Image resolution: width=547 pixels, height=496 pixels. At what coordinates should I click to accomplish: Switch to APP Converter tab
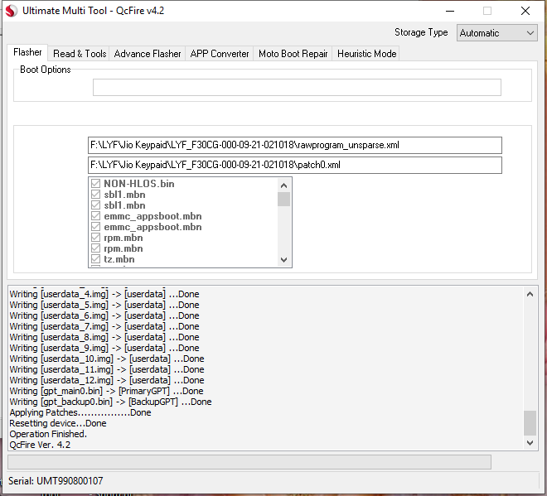(220, 54)
